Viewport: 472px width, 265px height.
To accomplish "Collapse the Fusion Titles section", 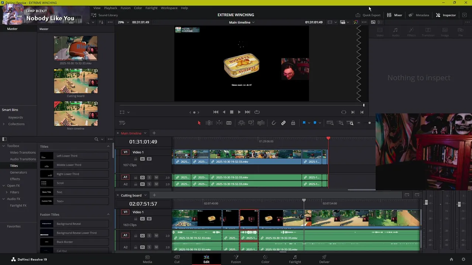I will 108,215.
